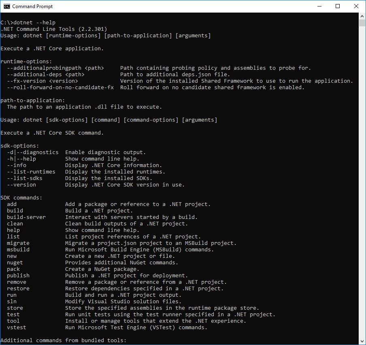Click 'Additional commands from bundled tools:' line
The image size is (366, 345).
64,340
